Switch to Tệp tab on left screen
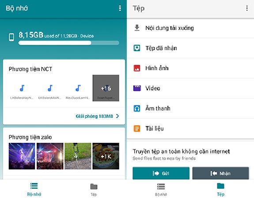The image size is (254, 199). (94, 189)
